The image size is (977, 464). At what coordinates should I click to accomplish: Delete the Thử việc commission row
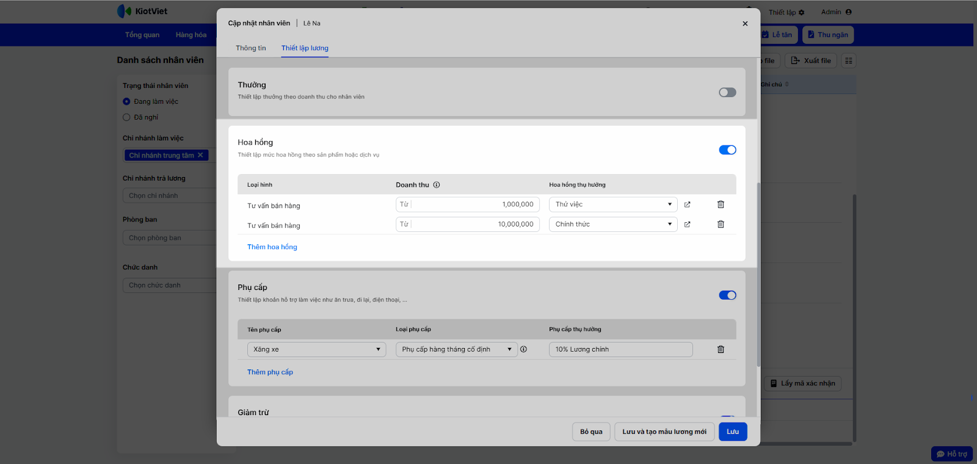point(721,205)
